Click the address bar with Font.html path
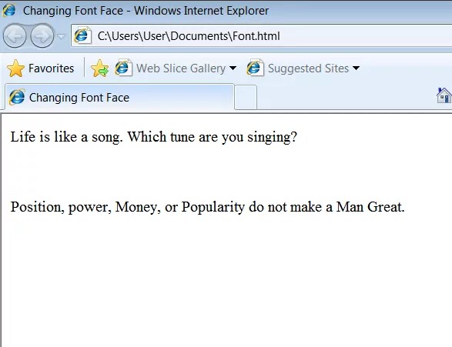This screenshot has height=347, width=452. pyautogui.click(x=261, y=36)
